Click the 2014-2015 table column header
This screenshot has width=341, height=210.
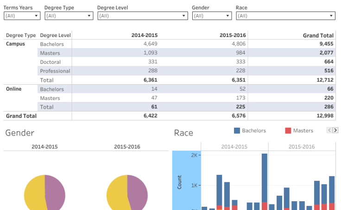pos(145,36)
